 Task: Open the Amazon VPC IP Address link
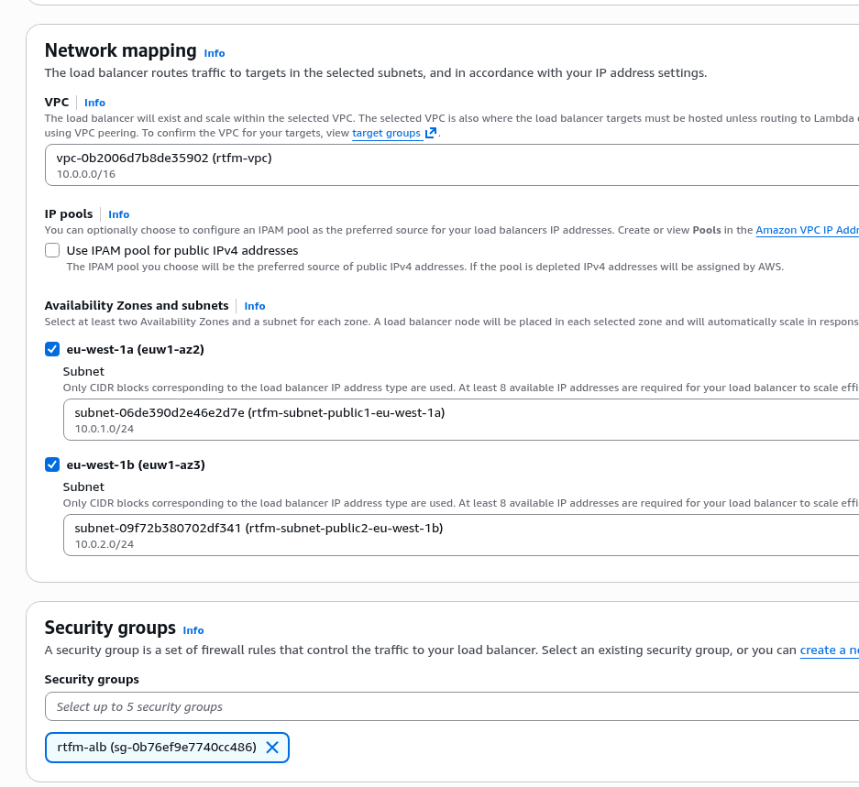tap(807, 231)
